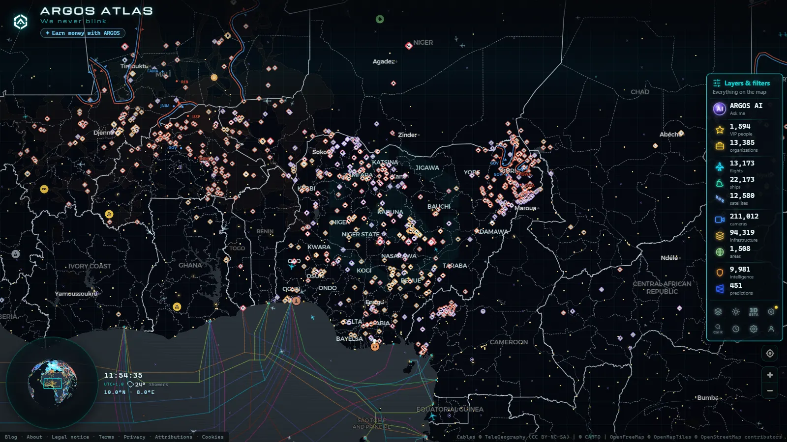The height and width of the screenshot is (442, 787).
Task: Click the 24° Showers weather readout
Action: tap(148, 385)
